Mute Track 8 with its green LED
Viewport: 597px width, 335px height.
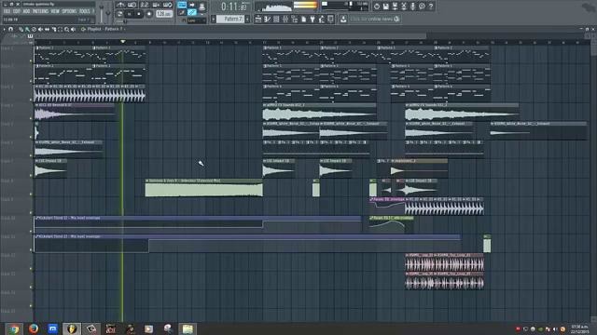click(x=31, y=194)
